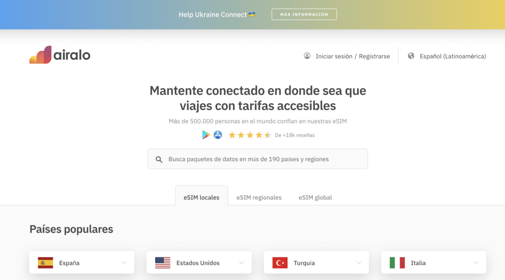Open the Google Play store icon
The image size is (505, 280).
206,135
